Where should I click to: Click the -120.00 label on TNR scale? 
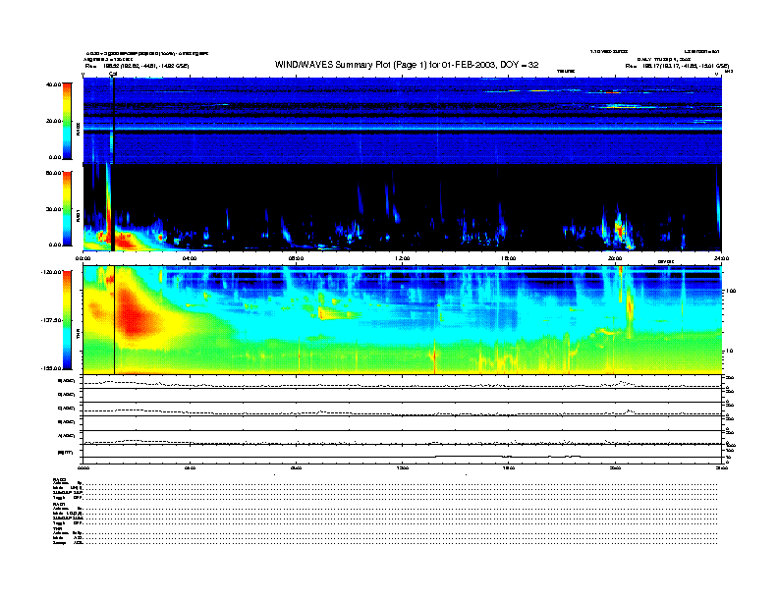(51, 272)
